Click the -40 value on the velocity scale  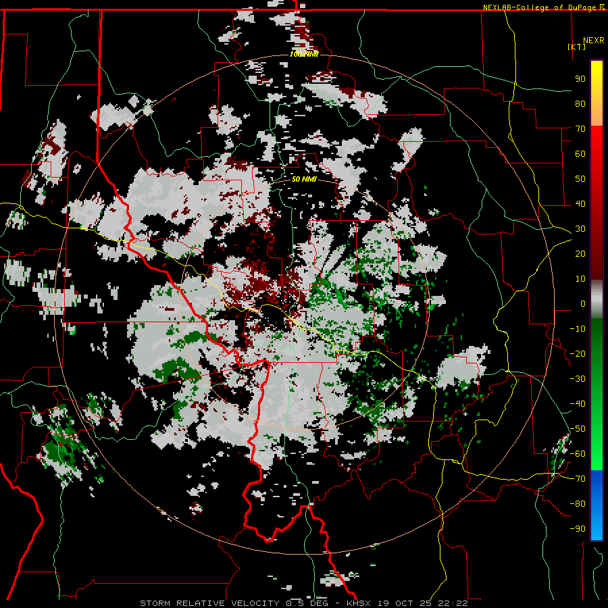pos(578,404)
